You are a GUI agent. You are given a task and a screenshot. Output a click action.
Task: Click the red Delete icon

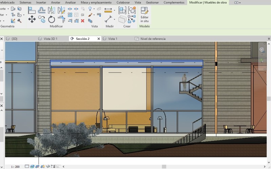click(82, 21)
